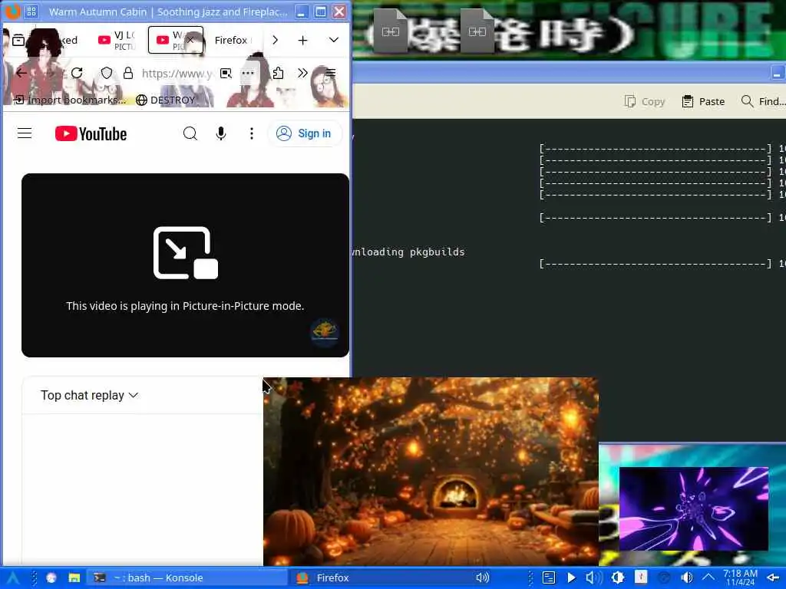The image size is (786, 589).
Task: Open Find in the Konsole toolbar
Action: coord(762,101)
